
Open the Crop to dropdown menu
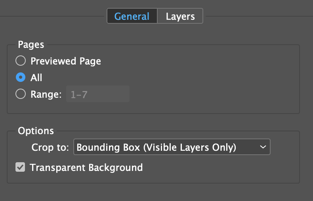[172, 147]
